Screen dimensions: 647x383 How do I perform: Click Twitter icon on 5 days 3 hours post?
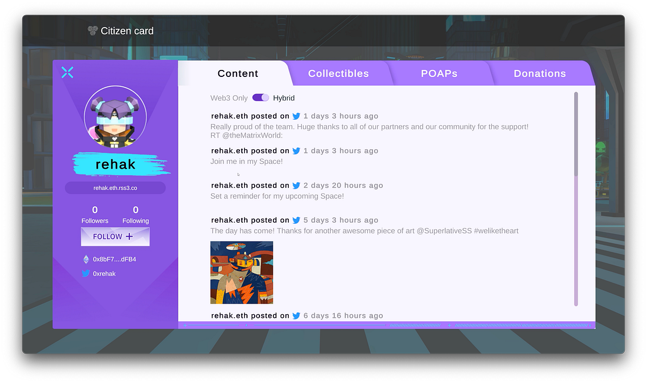296,220
